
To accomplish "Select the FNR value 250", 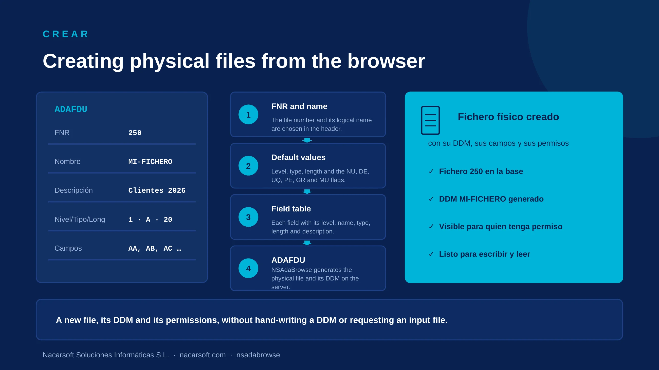I will click(x=135, y=133).
